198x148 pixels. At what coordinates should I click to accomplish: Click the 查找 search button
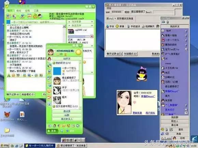coord(181,130)
